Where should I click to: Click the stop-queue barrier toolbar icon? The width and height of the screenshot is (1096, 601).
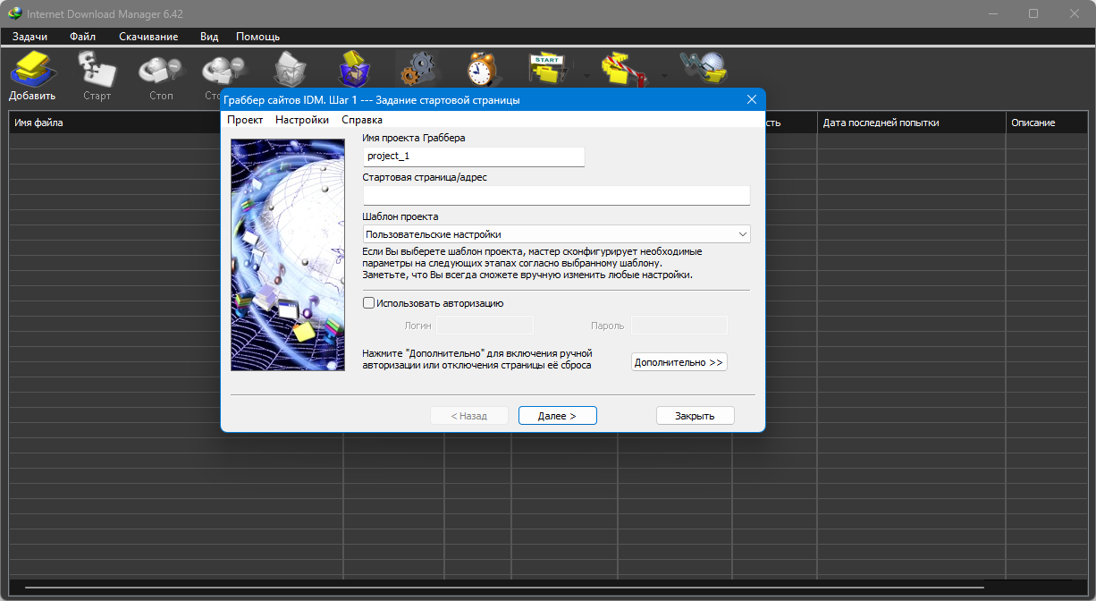[x=624, y=70]
